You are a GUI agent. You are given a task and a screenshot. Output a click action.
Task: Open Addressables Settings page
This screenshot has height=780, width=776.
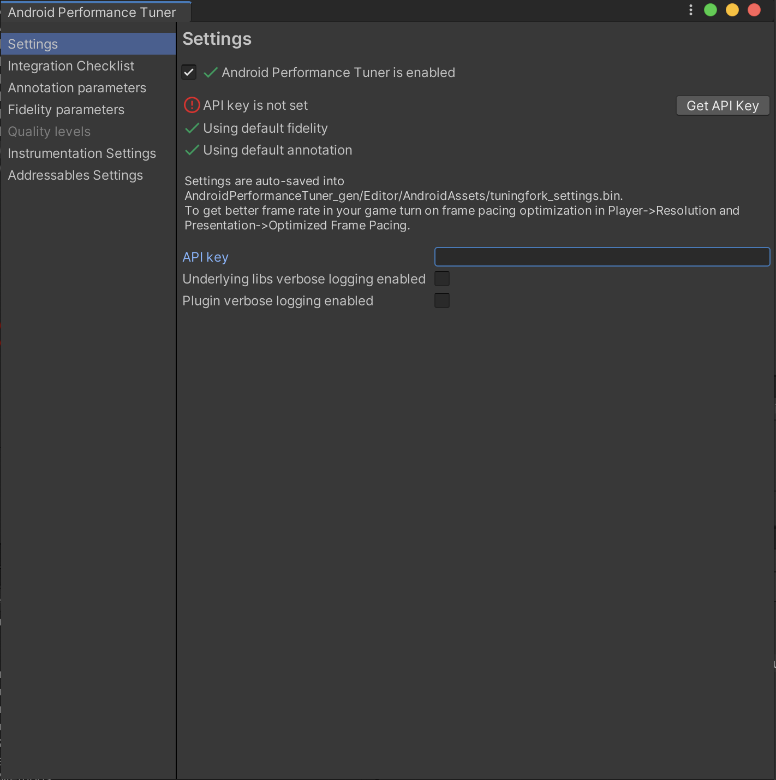pyautogui.click(x=75, y=175)
